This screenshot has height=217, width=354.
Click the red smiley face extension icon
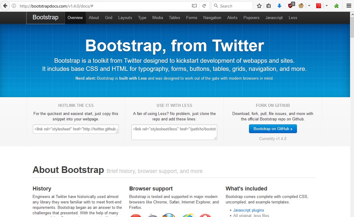pos(319,6)
